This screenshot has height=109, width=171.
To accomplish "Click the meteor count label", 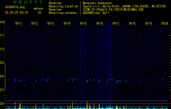I will click(x=39, y=8).
